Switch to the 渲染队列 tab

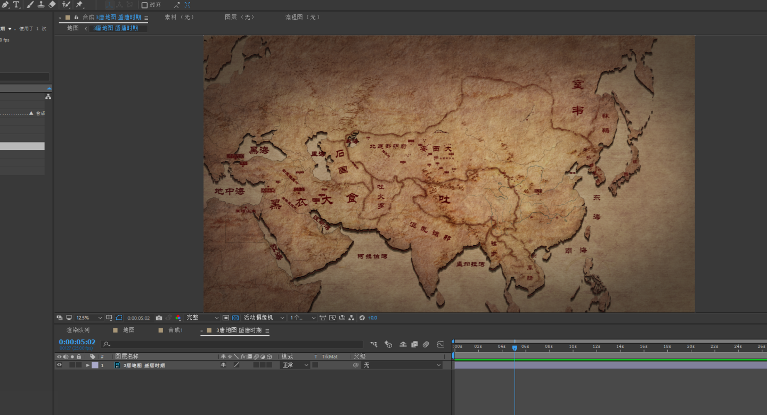78,330
